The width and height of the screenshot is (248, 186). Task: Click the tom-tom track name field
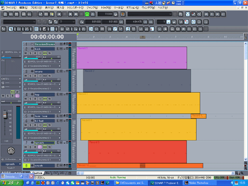pos(44,116)
